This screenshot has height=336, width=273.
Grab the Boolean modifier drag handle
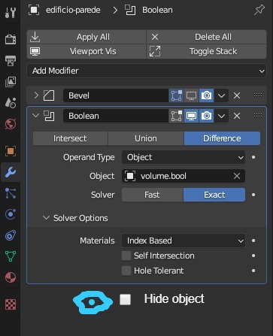click(258, 116)
